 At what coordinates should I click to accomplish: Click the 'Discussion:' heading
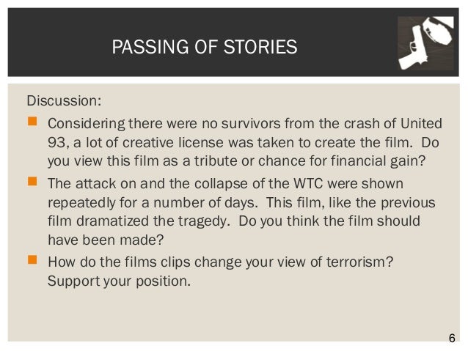[64, 100]
